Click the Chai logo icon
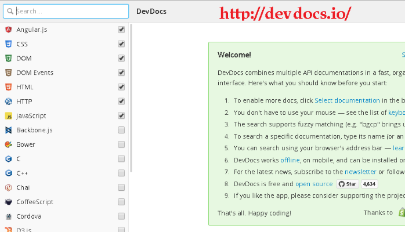 [9, 187]
